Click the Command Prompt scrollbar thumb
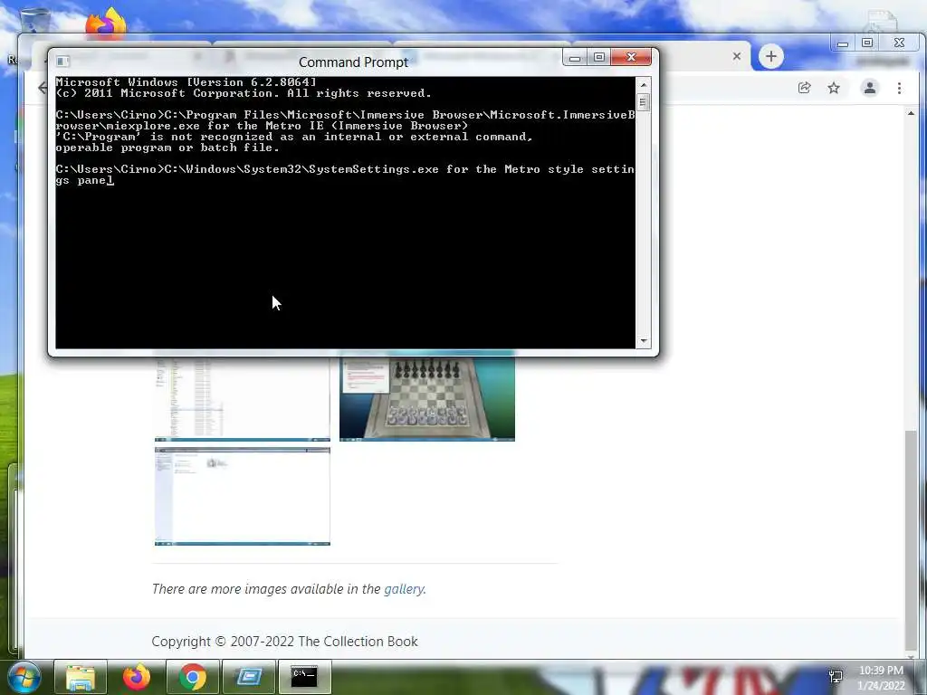The width and height of the screenshot is (927, 695). pyautogui.click(x=644, y=102)
